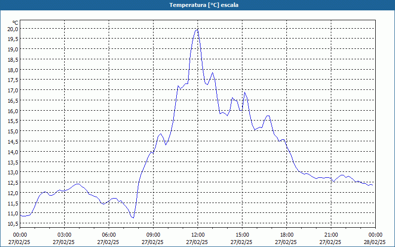Select the 15,0 temperature tick label
Viewport: 395px width, 247px height.
13,131
